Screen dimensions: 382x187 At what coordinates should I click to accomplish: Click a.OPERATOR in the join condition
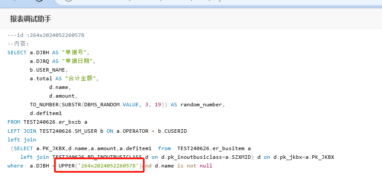click(x=132, y=131)
